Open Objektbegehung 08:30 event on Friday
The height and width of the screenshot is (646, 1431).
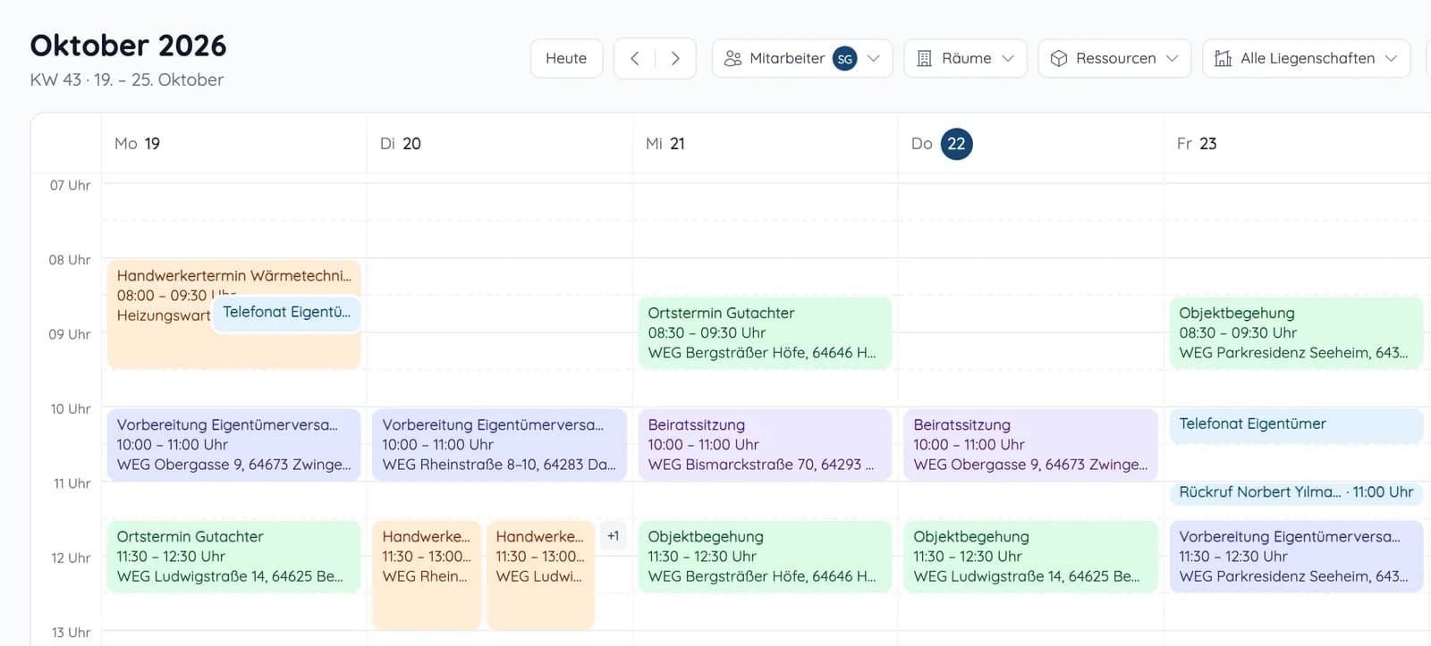1296,332
